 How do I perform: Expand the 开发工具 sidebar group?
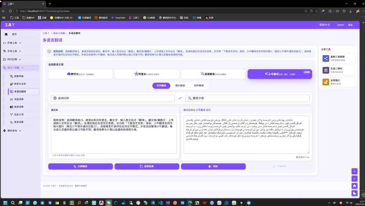coord(20,43)
